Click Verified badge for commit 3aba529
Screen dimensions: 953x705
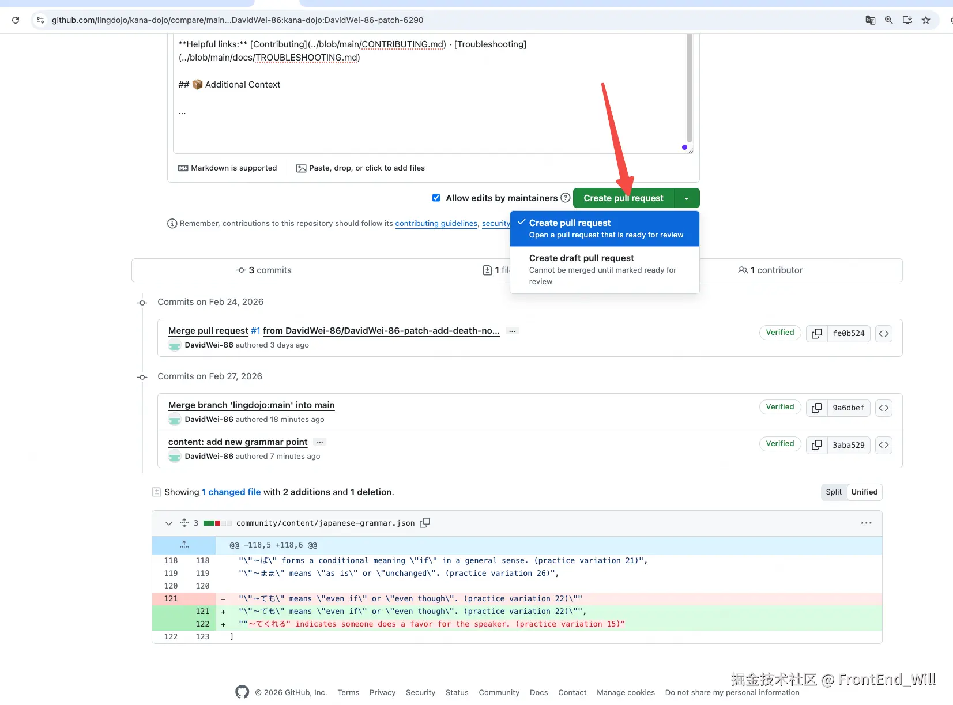point(780,444)
